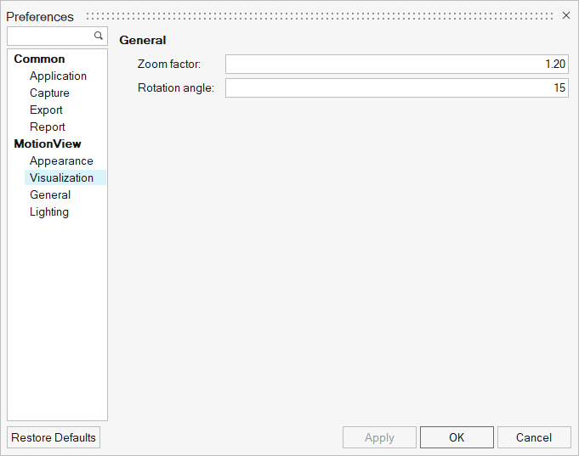Click the Rotation angle label
The height and width of the screenshot is (456, 579).
[x=176, y=87]
